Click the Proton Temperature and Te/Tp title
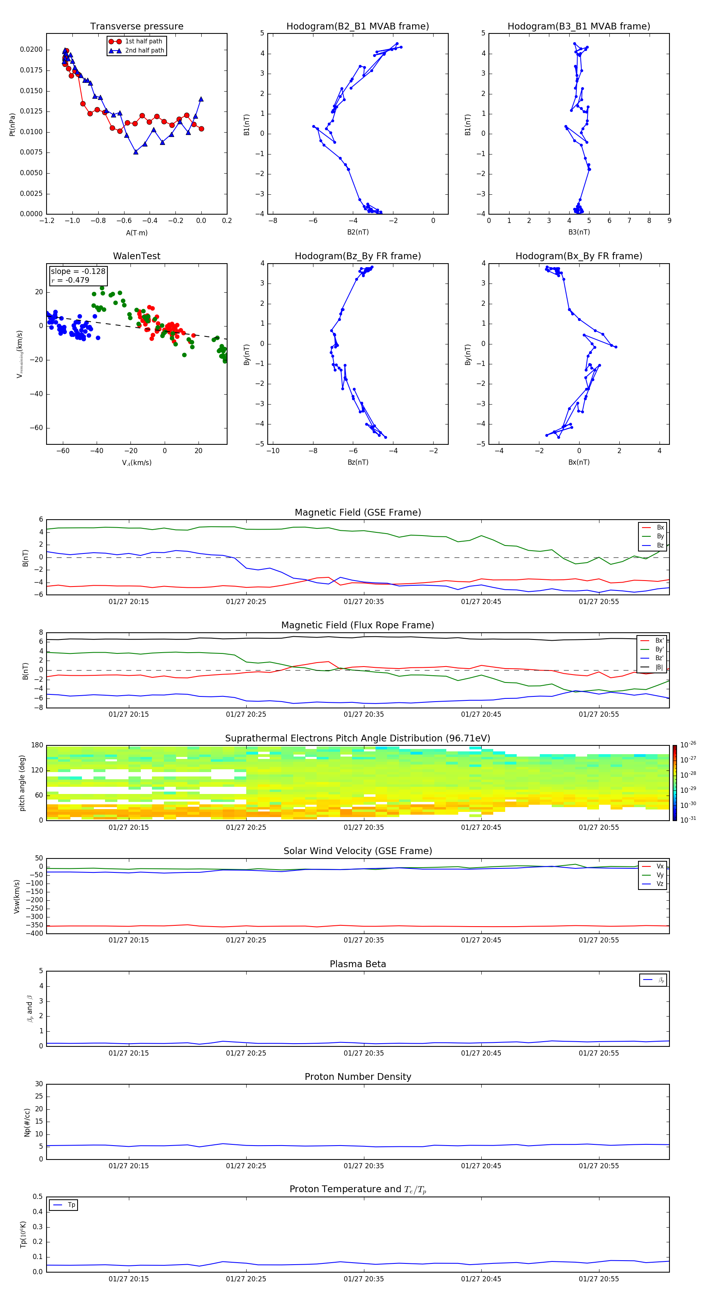Viewport: 716px width, 1314px height. pos(358,1189)
